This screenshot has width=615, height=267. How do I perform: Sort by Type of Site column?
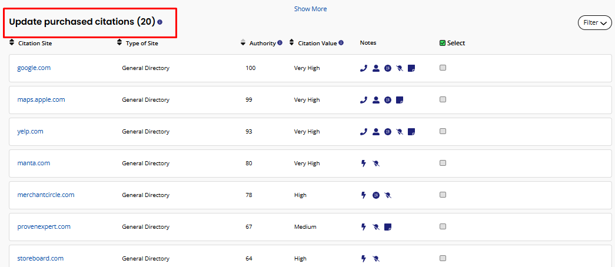(120, 43)
